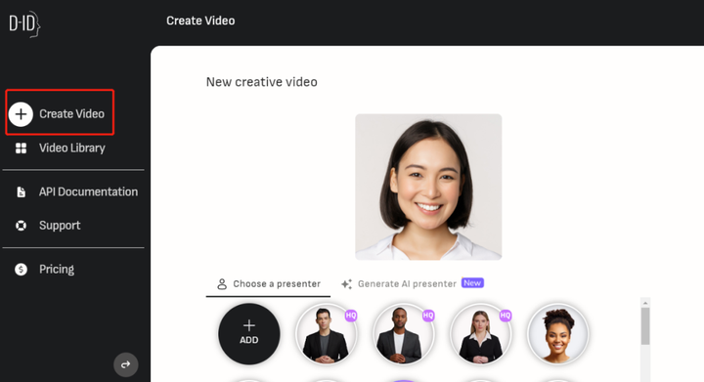Select the male presenter in gray blazer
Screen dimensions: 704x382
pyautogui.click(x=404, y=333)
